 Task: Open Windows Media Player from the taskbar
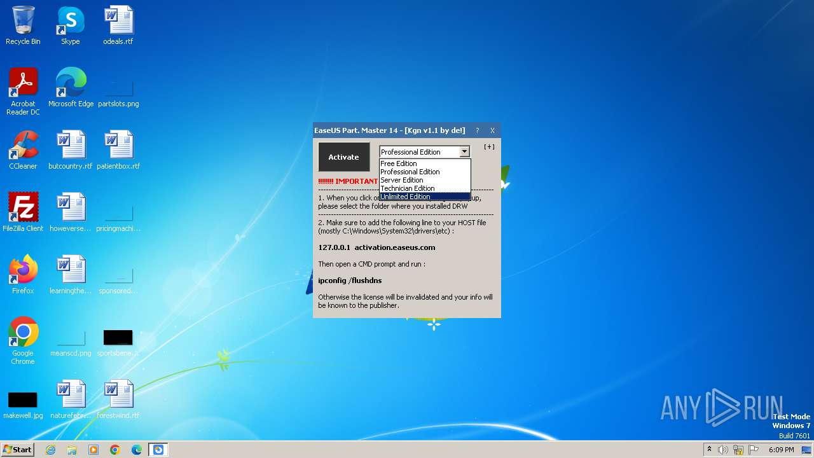[93, 450]
